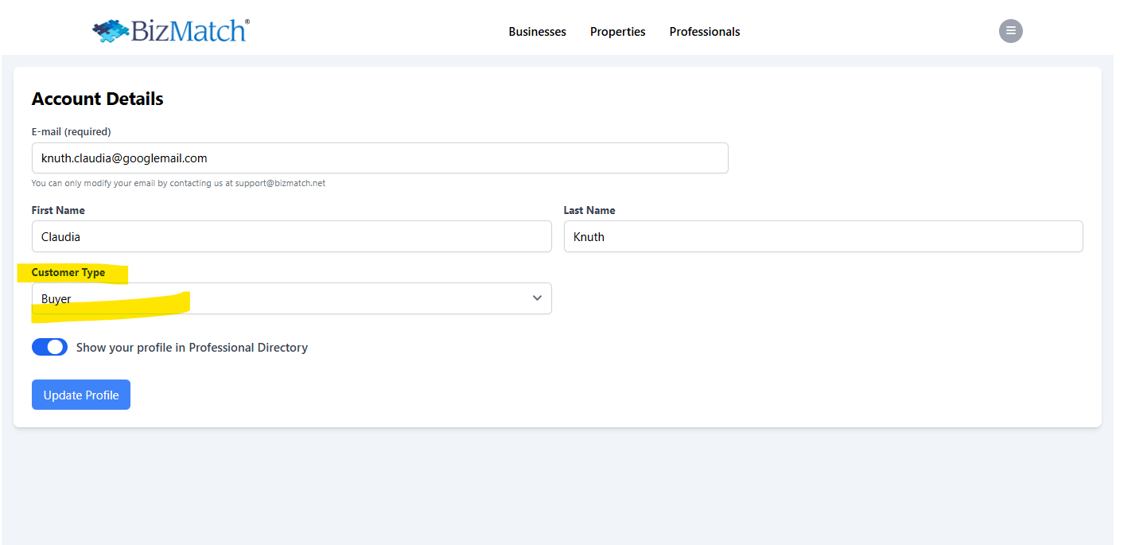Focus the E-mail input field
1143x545 pixels.
click(x=379, y=158)
